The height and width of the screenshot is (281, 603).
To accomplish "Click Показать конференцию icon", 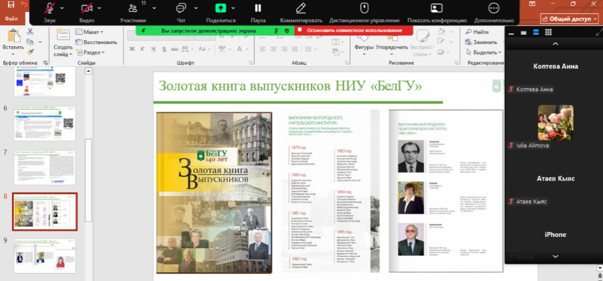I will tap(436, 8).
